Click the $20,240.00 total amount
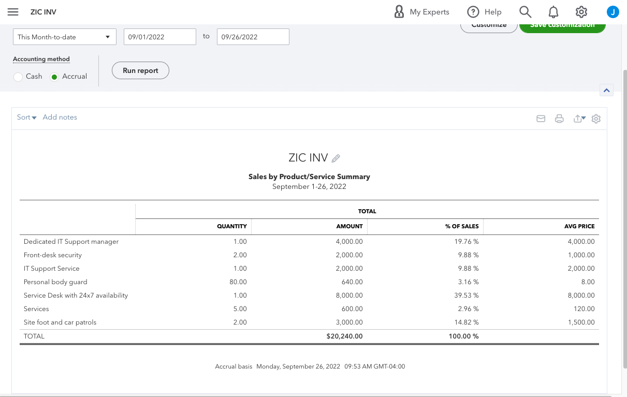Screen dimensions: 627x397 pyautogui.click(x=345, y=336)
